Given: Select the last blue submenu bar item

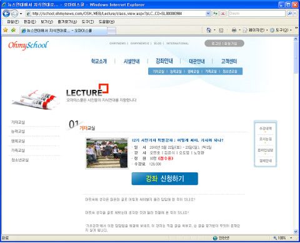Looking at the screenshot, I should (230, 71).
